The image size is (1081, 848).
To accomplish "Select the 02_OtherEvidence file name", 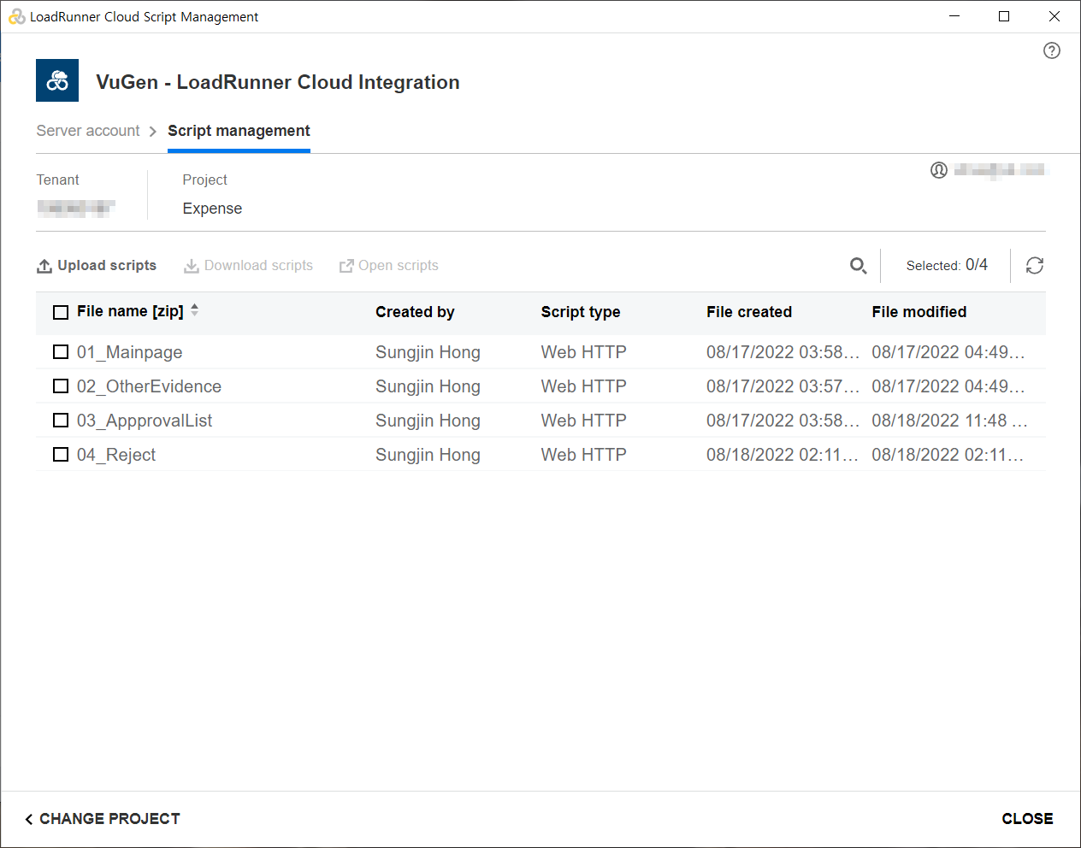I will 149,386.
